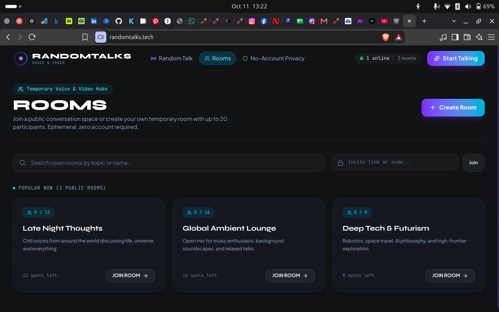Expand the tab search dropdown arrow

[x=454, y=21]
